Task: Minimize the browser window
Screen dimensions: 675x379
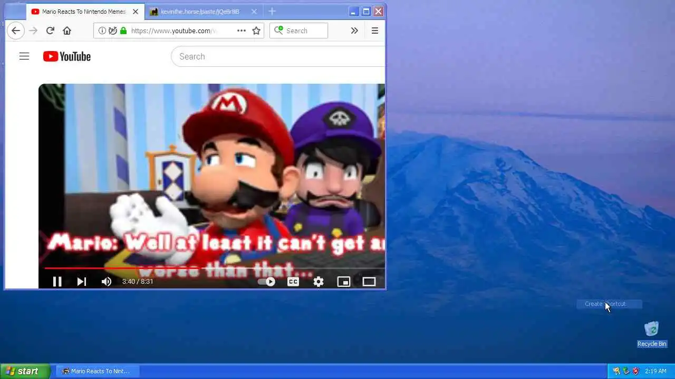Action: point(353,11)
